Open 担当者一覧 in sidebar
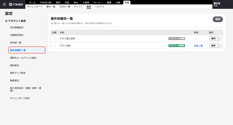 click(x=16, y=43)
